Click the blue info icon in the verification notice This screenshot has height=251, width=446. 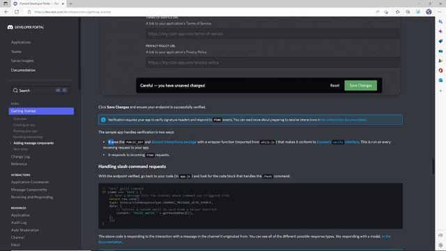tap(103, 120)
